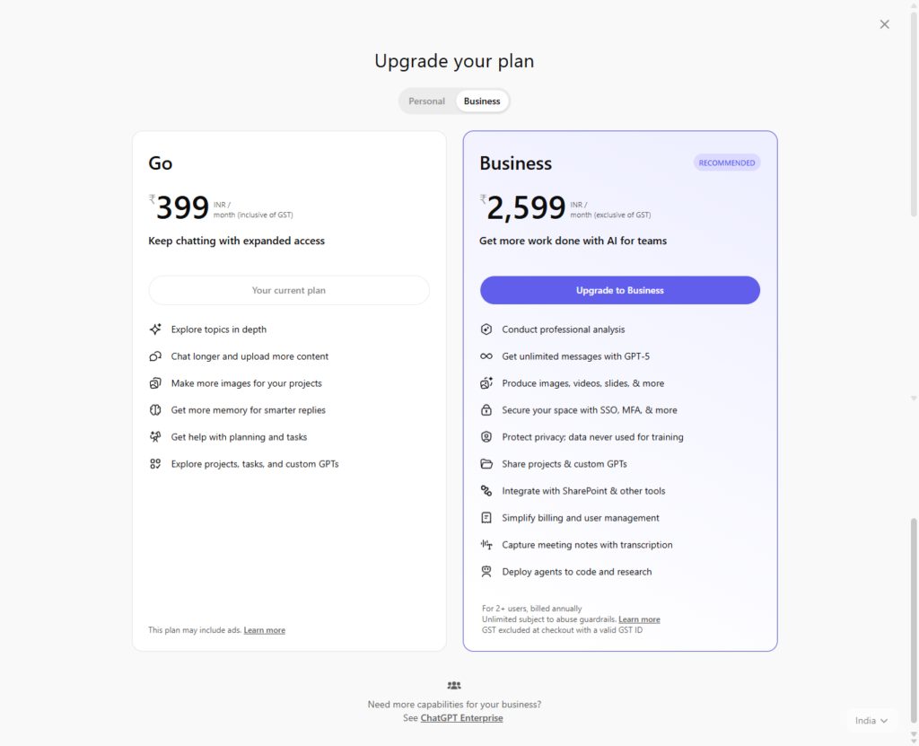The image size is (919, 746).
Task: Click the folder icon beside Share projects
Action: 486,464
